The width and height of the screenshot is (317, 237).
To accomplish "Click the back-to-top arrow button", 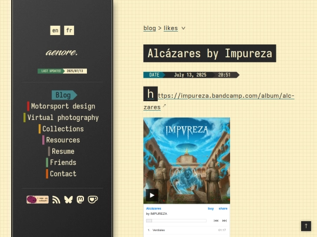I will [x=306, y=226].
